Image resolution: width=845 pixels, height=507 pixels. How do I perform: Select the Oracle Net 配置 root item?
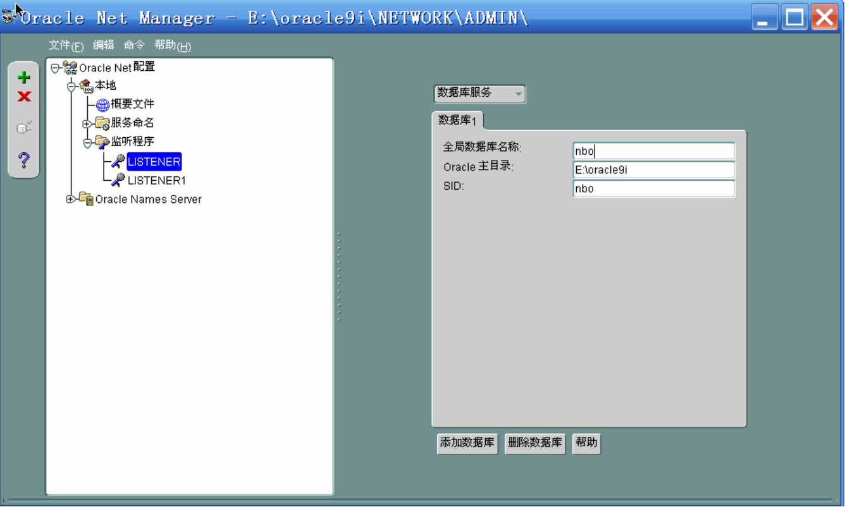[117, 68]
